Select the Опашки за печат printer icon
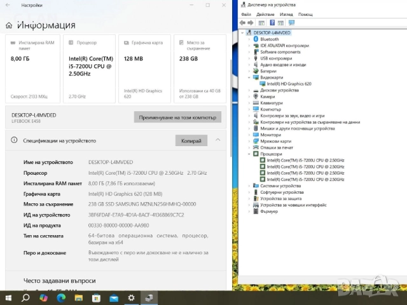407x305 pixels. coord(256,147)
